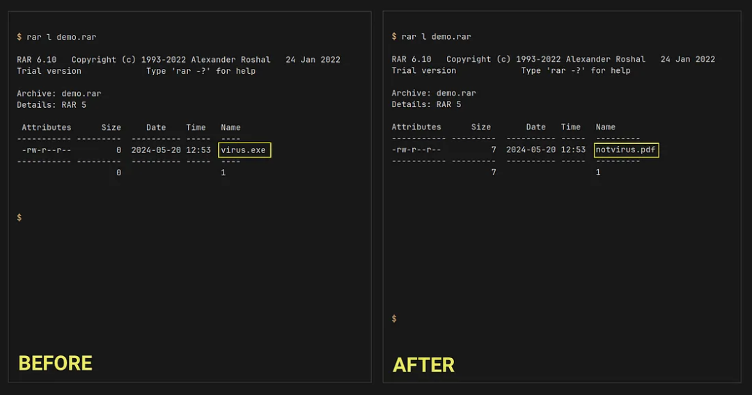The width and height of the screenshot is (752, 395).
Task: Click 'Archive: demo.rar' line in AFTER terminal
Action: coord(434,93)
